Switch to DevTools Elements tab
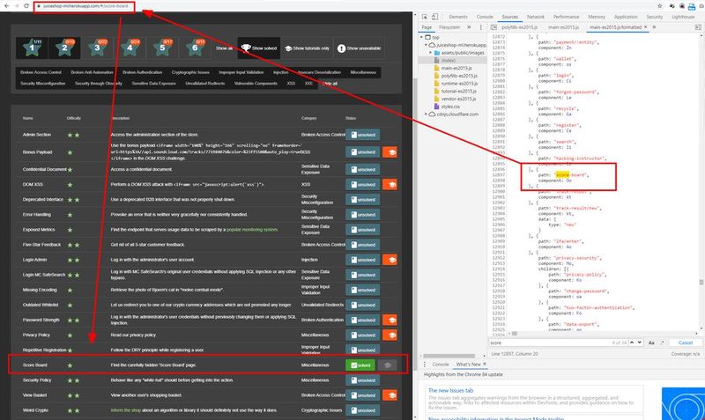The height and width of the screenshot is (420, 705). pos(458,17)
